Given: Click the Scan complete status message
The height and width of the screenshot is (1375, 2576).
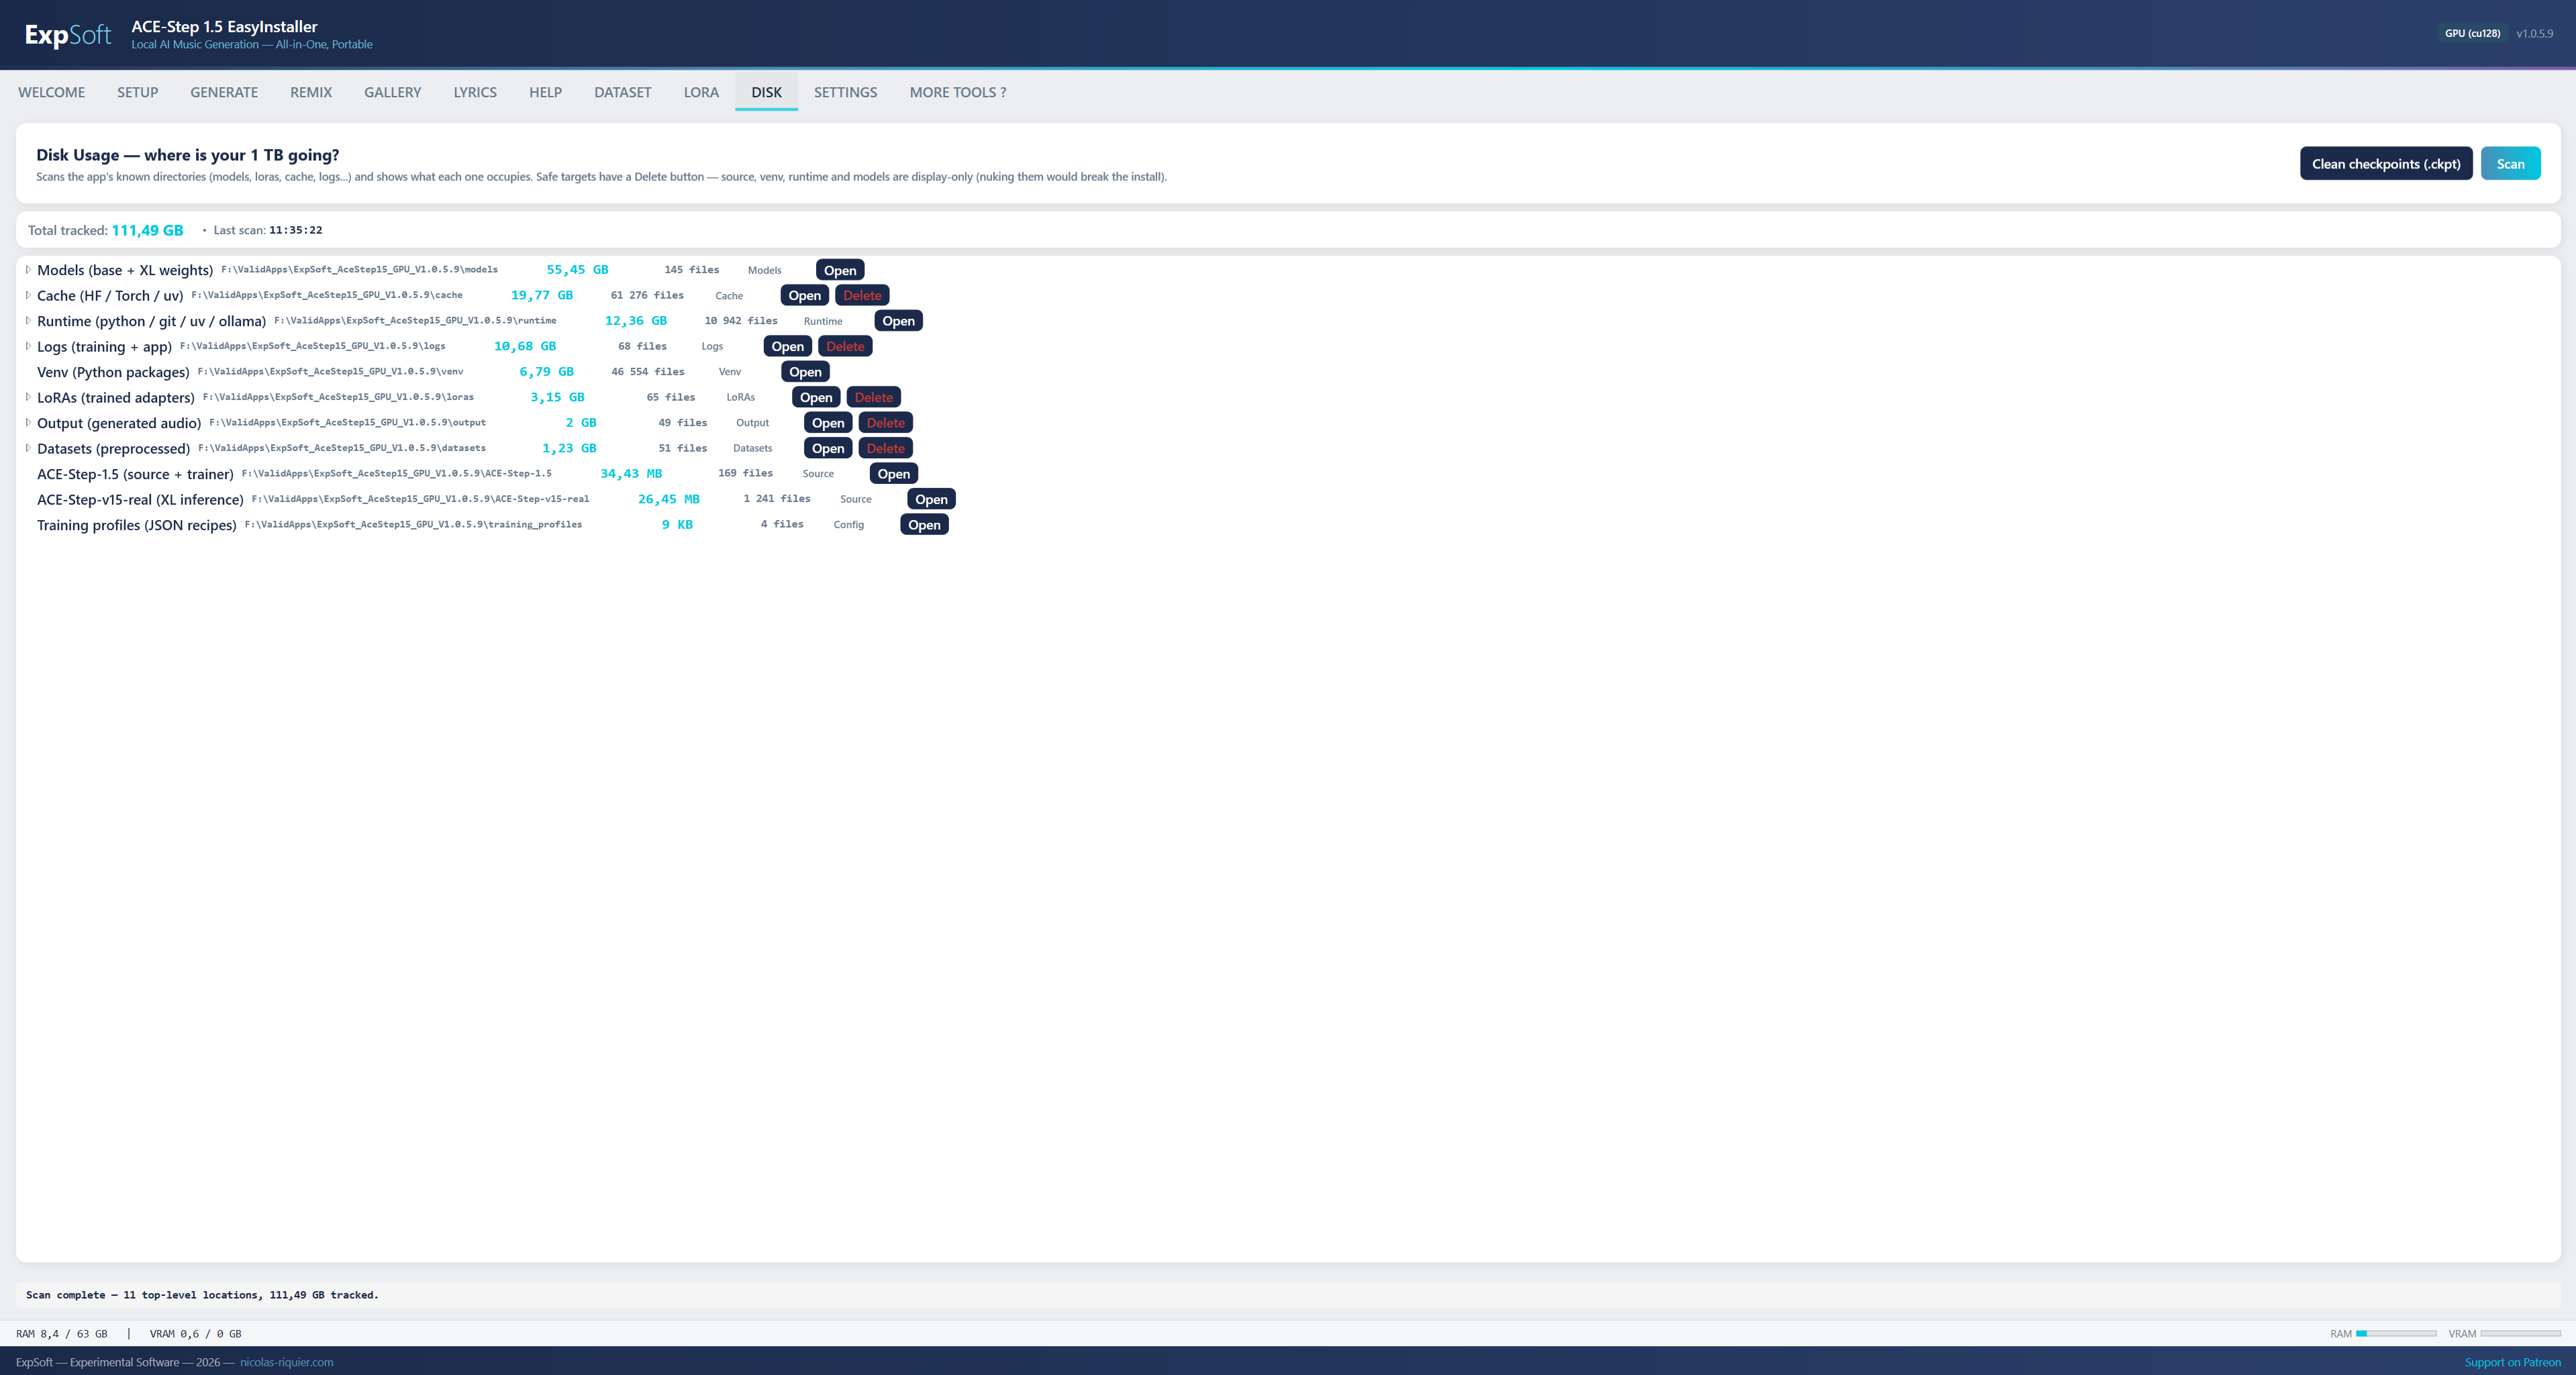Looking at the screenshot, I should tap(202, 1295).
